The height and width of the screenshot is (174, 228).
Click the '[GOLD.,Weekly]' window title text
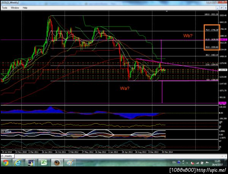click(x=10, y=3)
